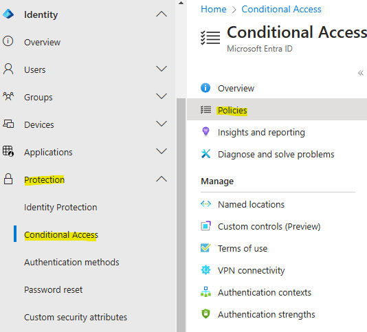Collapse the Conditional Access menu with double-arrow
The width and height of the screenshot is (367, 332).
coord(361,73)
